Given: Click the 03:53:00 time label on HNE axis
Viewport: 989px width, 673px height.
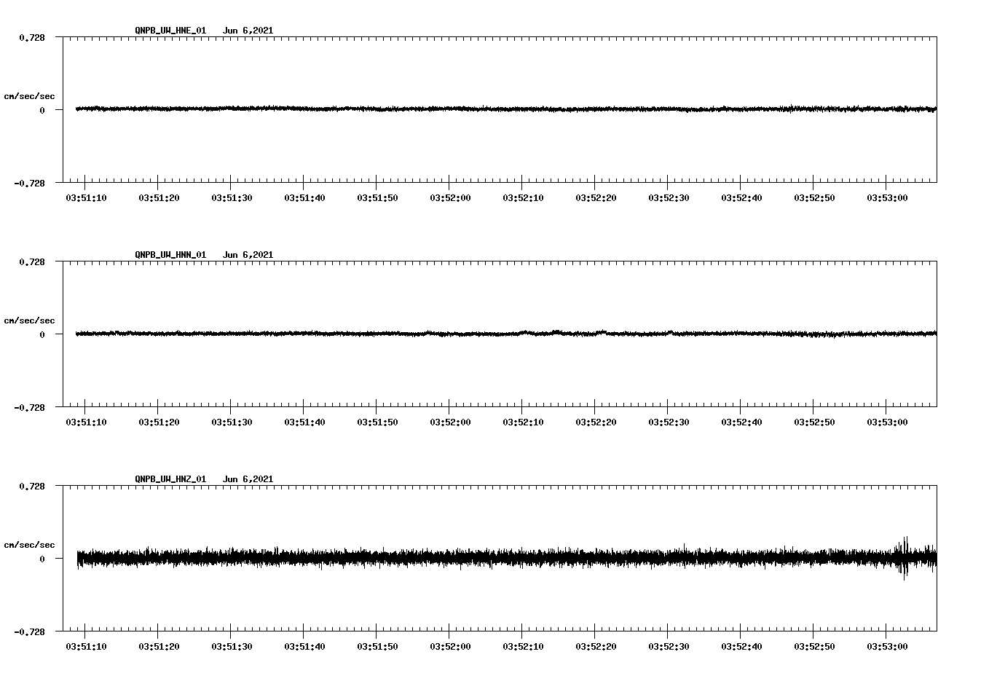Looking at the screenshot, I should [x=887, y=198].
